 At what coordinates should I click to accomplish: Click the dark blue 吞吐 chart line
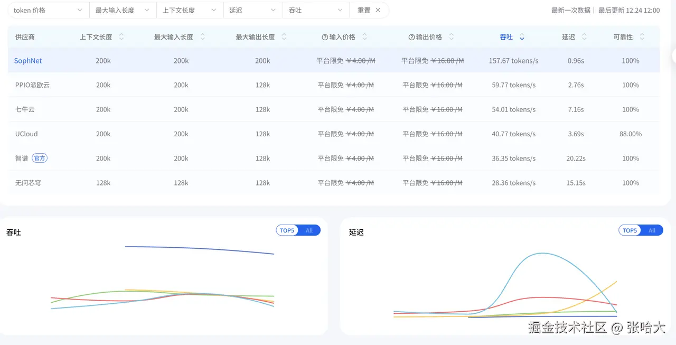coord(200,249)
